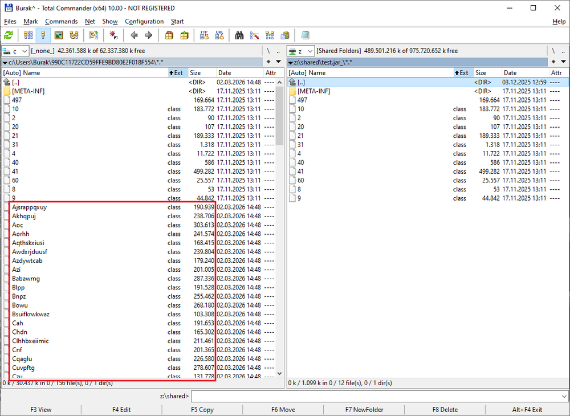Image resolution: width=570 pixels, height=416 pixels.
Task: Click the FTP new URL connection icon
Action: [x=219, y=35]
